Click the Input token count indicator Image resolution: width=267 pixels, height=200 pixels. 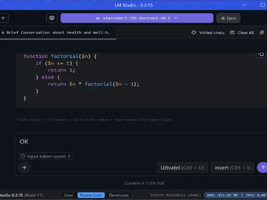coord(45,156)
